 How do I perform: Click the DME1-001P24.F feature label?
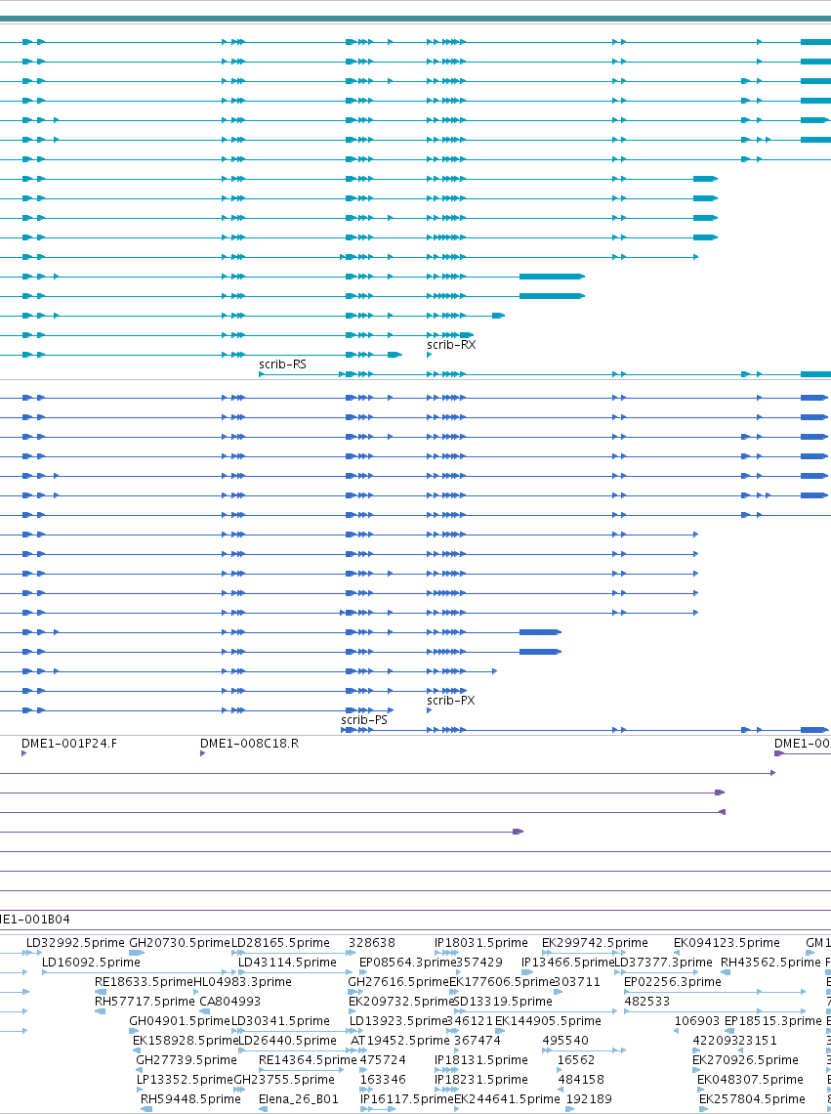pos(68,743)
